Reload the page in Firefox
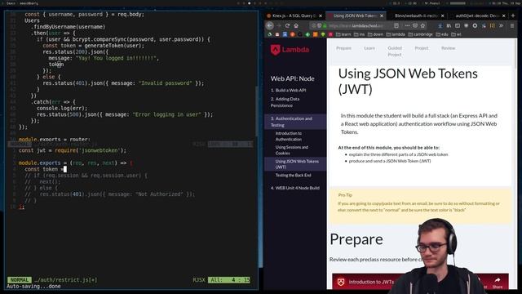 point(287,25)
